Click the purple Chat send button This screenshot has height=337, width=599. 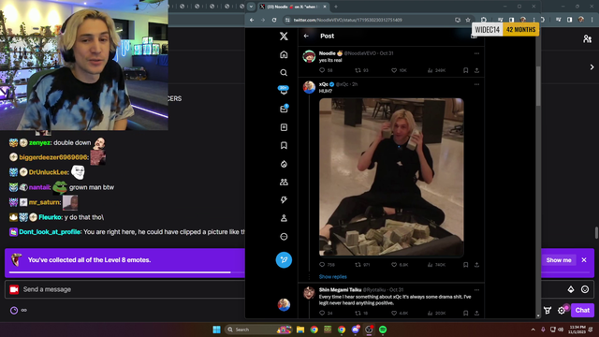coord(582,310)
